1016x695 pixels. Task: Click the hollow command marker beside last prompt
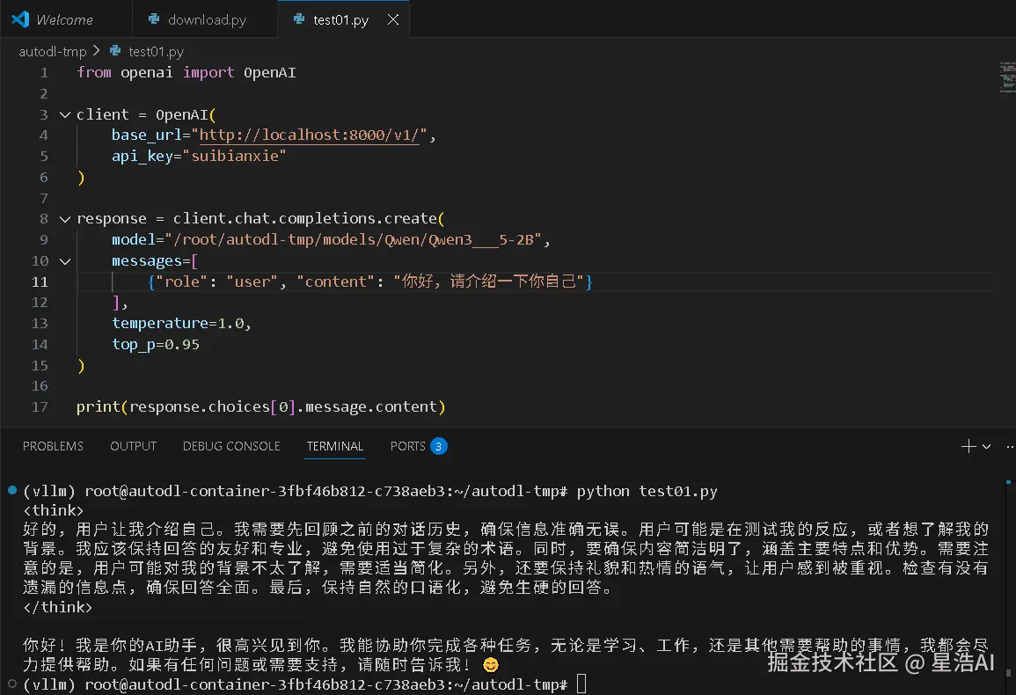coord(12,684)
